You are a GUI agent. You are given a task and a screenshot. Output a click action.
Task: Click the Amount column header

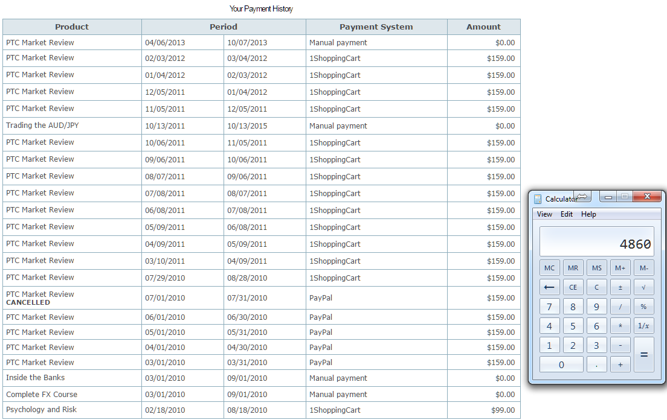[x=484, y=27]
